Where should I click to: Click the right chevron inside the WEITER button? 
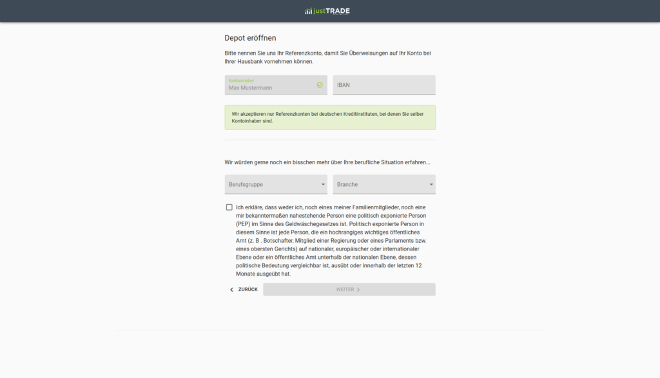pos(358,290)
